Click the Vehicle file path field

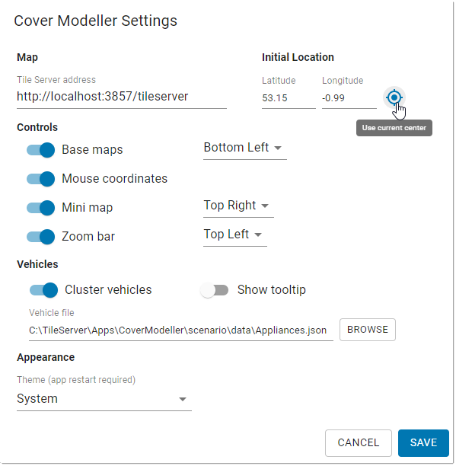pyautogui.click(x=181, y=330)
